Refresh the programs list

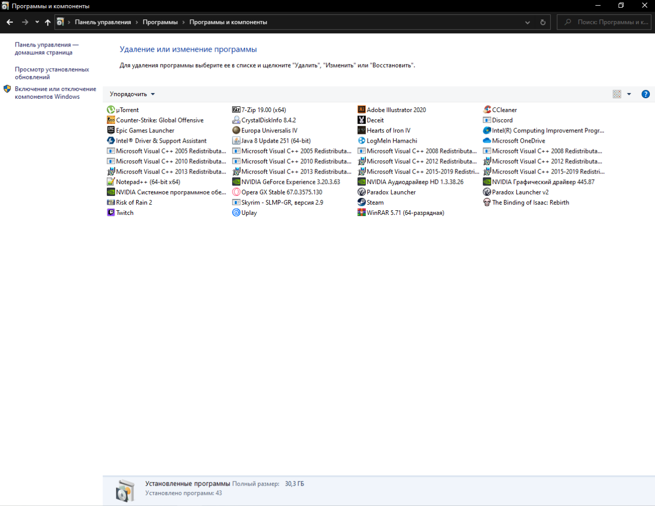pos(543,23)
